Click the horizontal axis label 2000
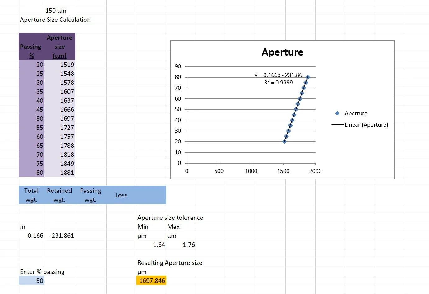Screen dimensions: 429x294 pyautogui.click(x=315, y=171)
